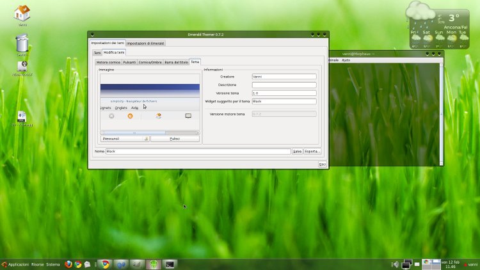480x270 pixels.
Task: Select the Mon forecast in weather widget
Action: coord(451,39)
